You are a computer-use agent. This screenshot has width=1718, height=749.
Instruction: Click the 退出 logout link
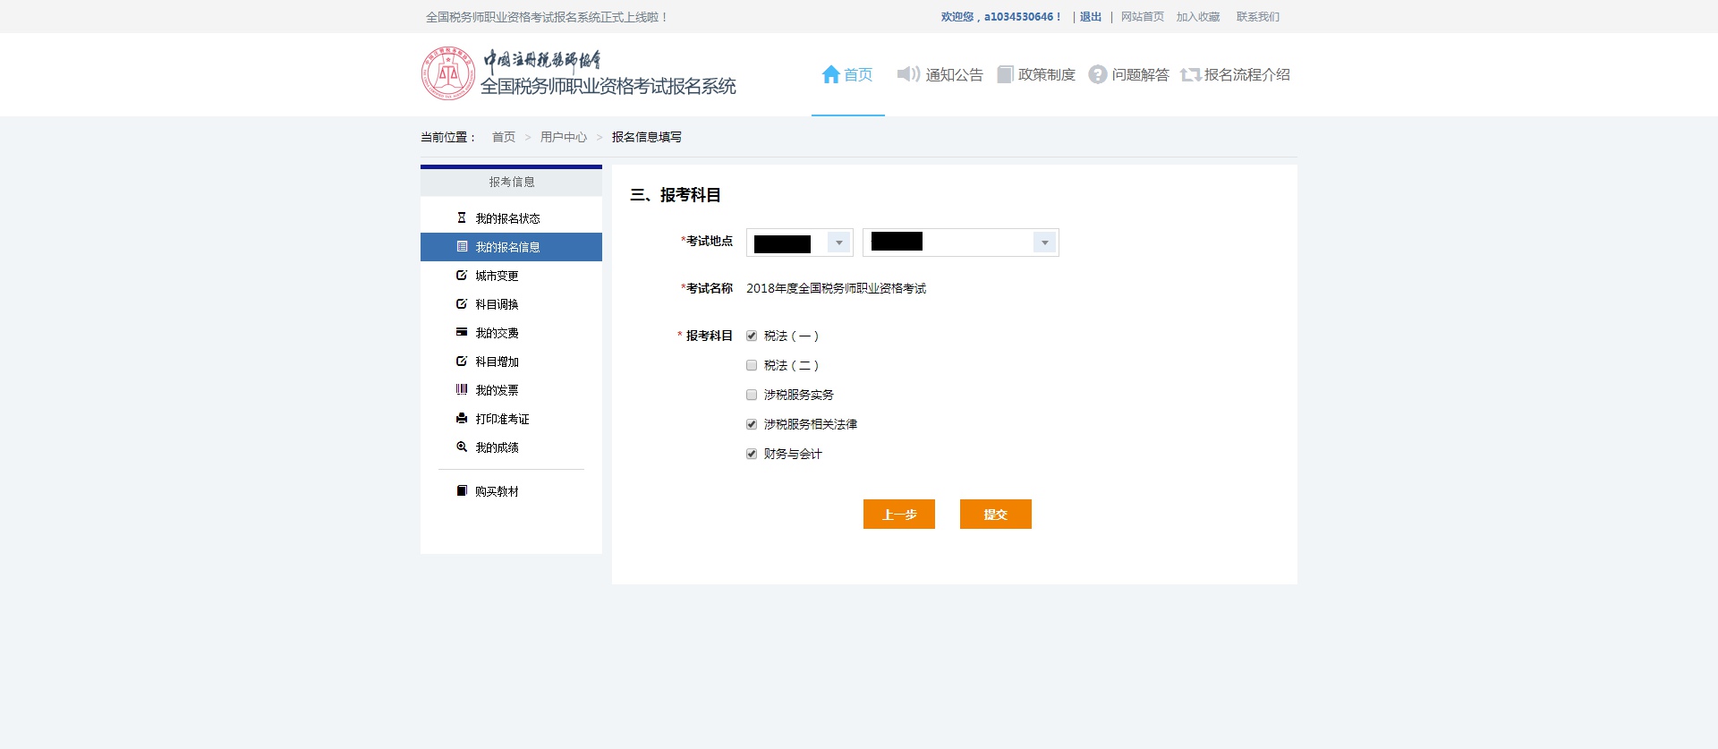click(x=1090, y=17)
